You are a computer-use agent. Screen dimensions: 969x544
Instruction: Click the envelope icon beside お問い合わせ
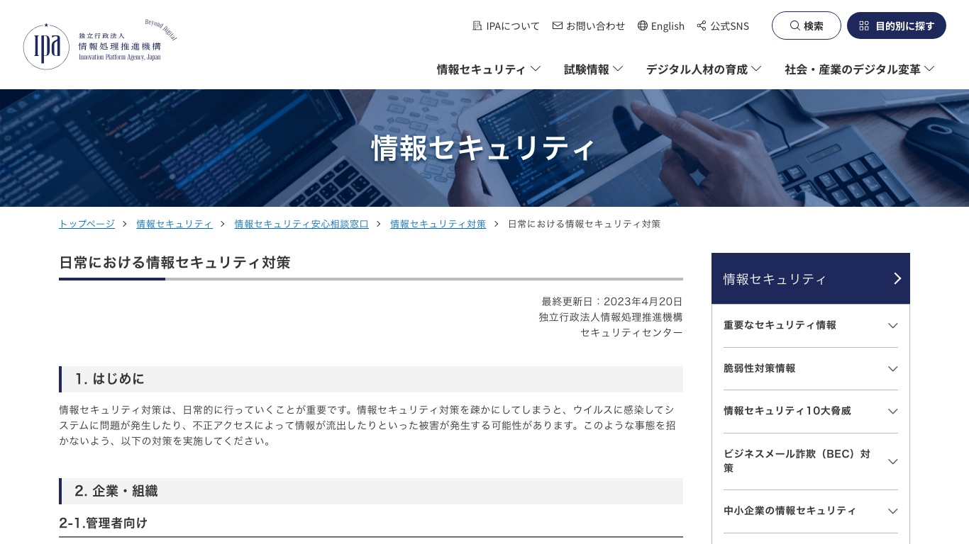[x=558, y=25]
